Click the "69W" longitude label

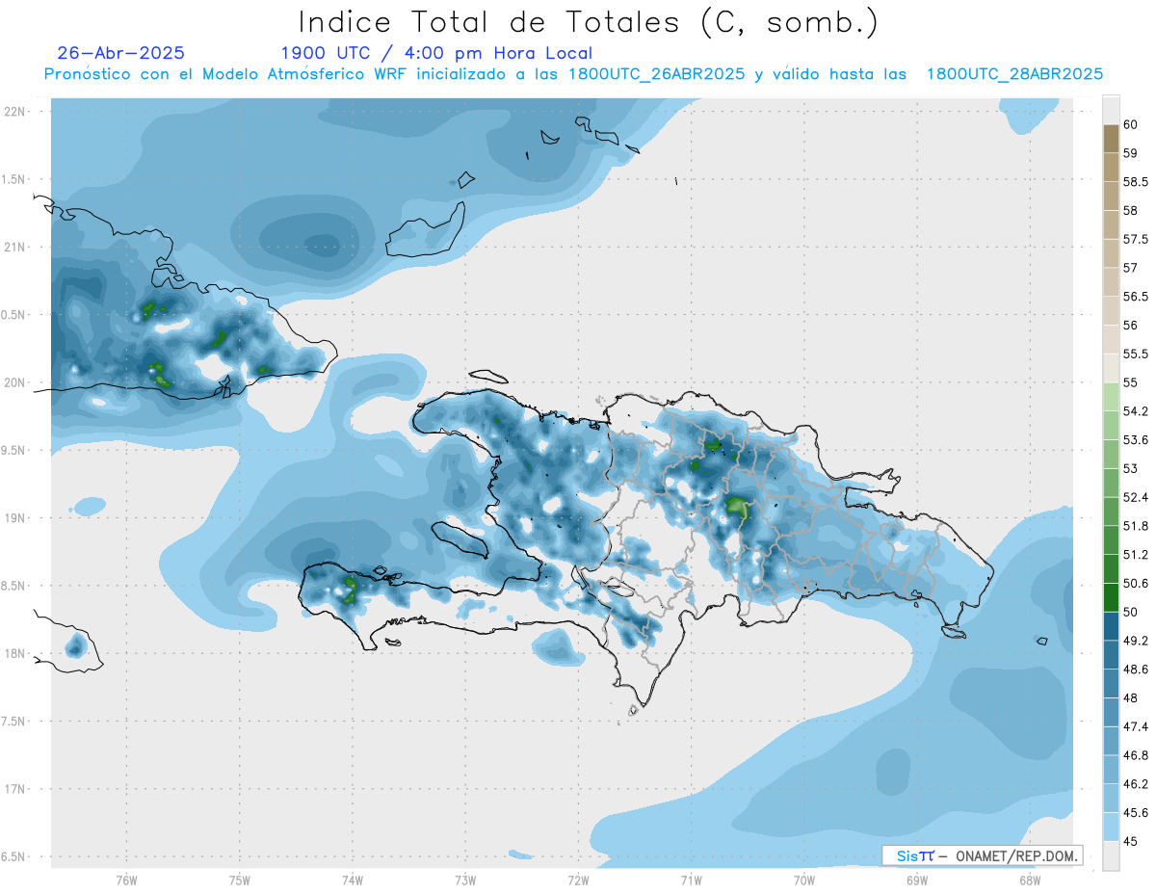917,880
